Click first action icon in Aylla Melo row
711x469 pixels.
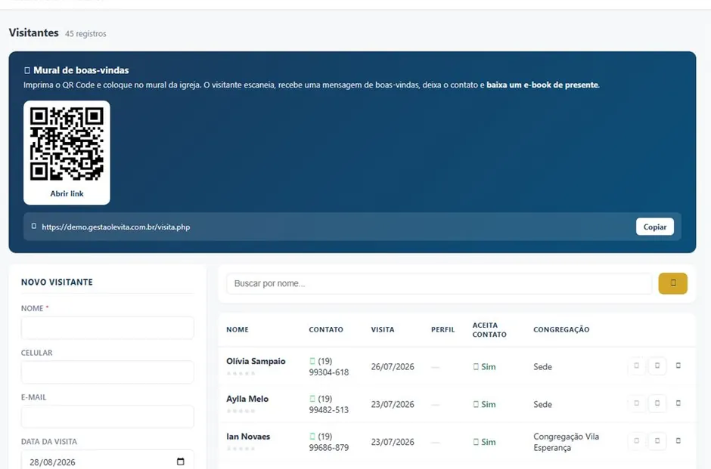point(637,403)
